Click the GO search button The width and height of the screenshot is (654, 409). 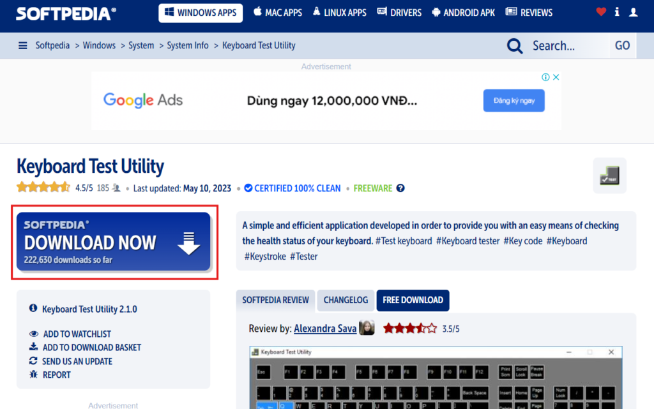(622, 45)
